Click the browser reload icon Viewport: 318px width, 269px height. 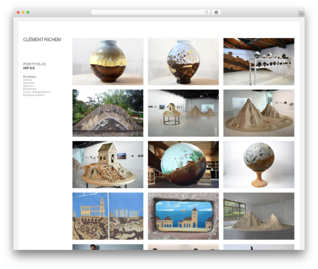[x=207, y=12]
